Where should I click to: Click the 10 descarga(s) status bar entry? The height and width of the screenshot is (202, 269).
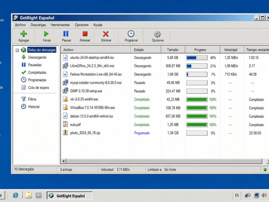pyautogui.click(x=24, y=169)
